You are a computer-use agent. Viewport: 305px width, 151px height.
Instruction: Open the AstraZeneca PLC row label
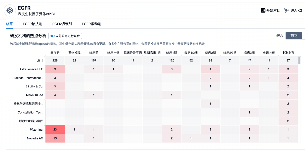pos(31,69)
